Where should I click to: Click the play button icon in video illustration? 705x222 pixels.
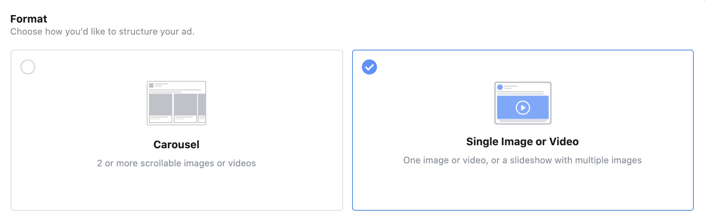[523, 108]
